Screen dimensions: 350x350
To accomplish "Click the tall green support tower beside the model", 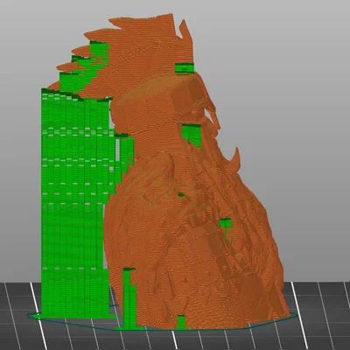I will 76,204.
